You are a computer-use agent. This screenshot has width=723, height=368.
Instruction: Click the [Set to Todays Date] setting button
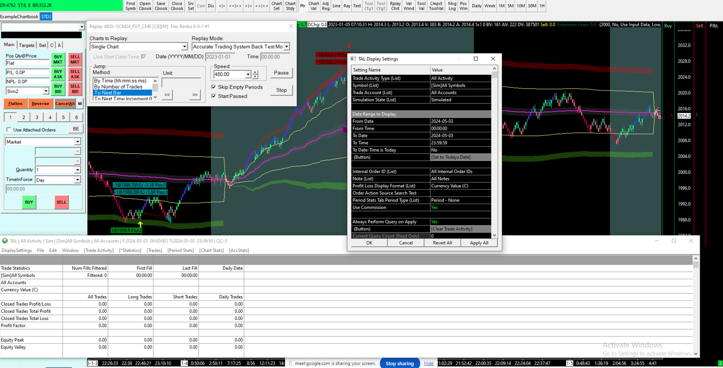click(461, 157)
